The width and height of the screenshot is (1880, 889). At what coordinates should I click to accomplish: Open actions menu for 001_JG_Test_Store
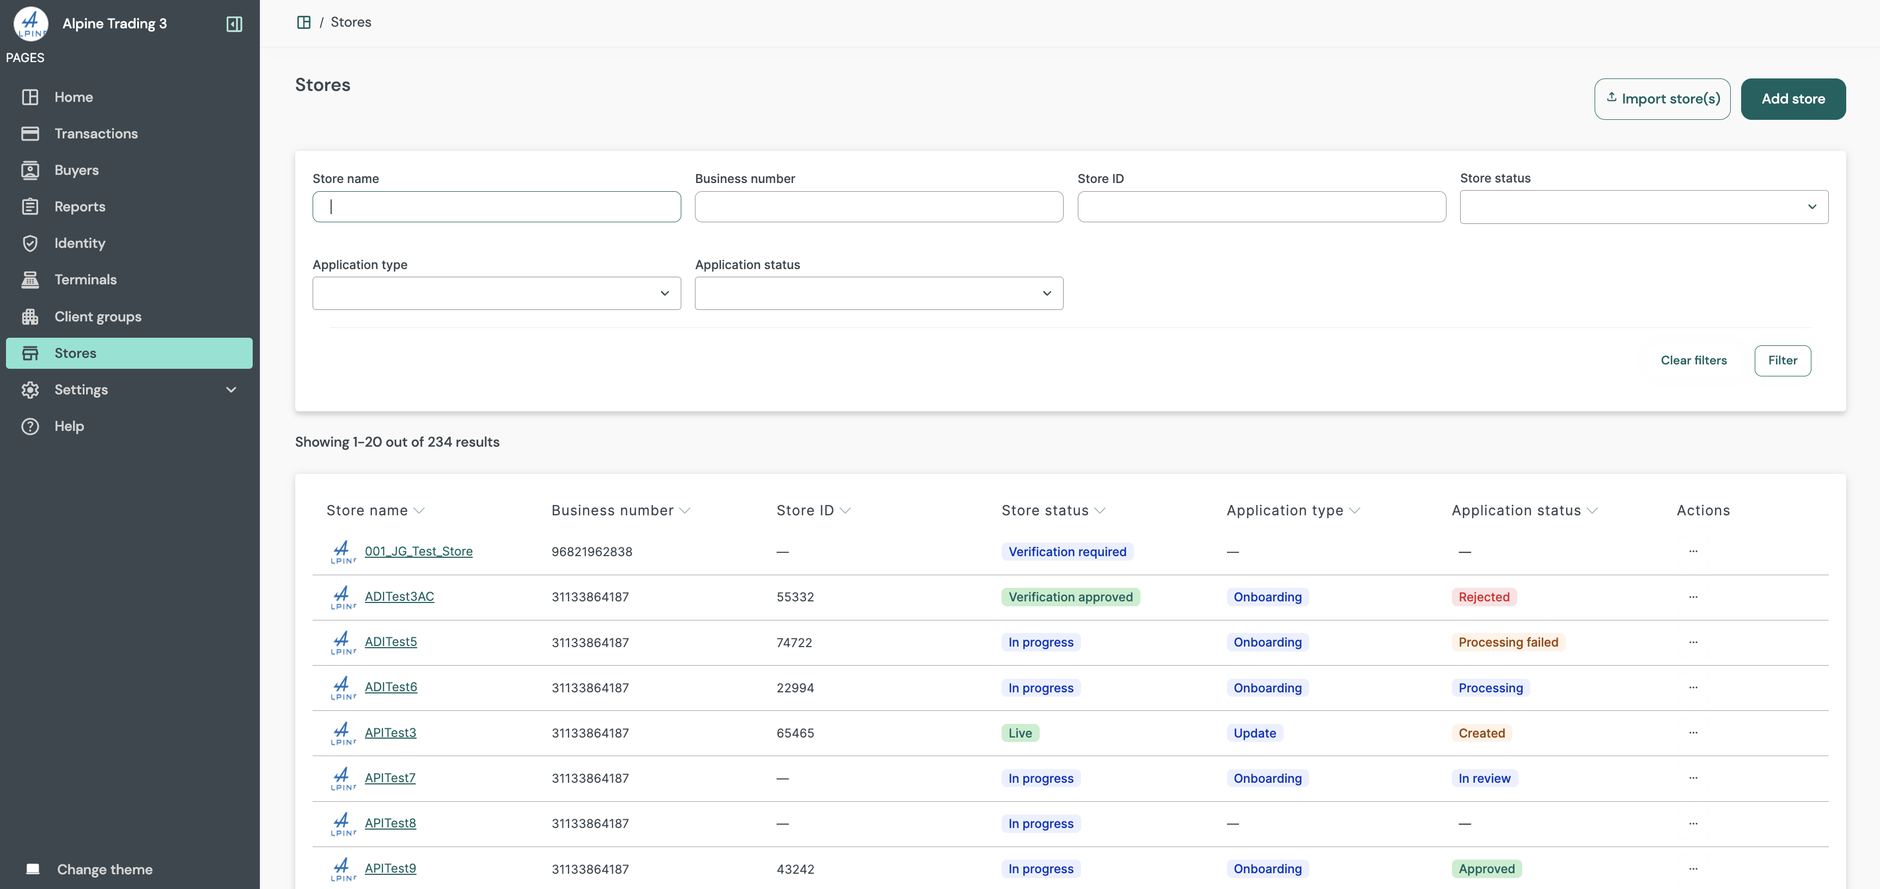click(1693, 552)
